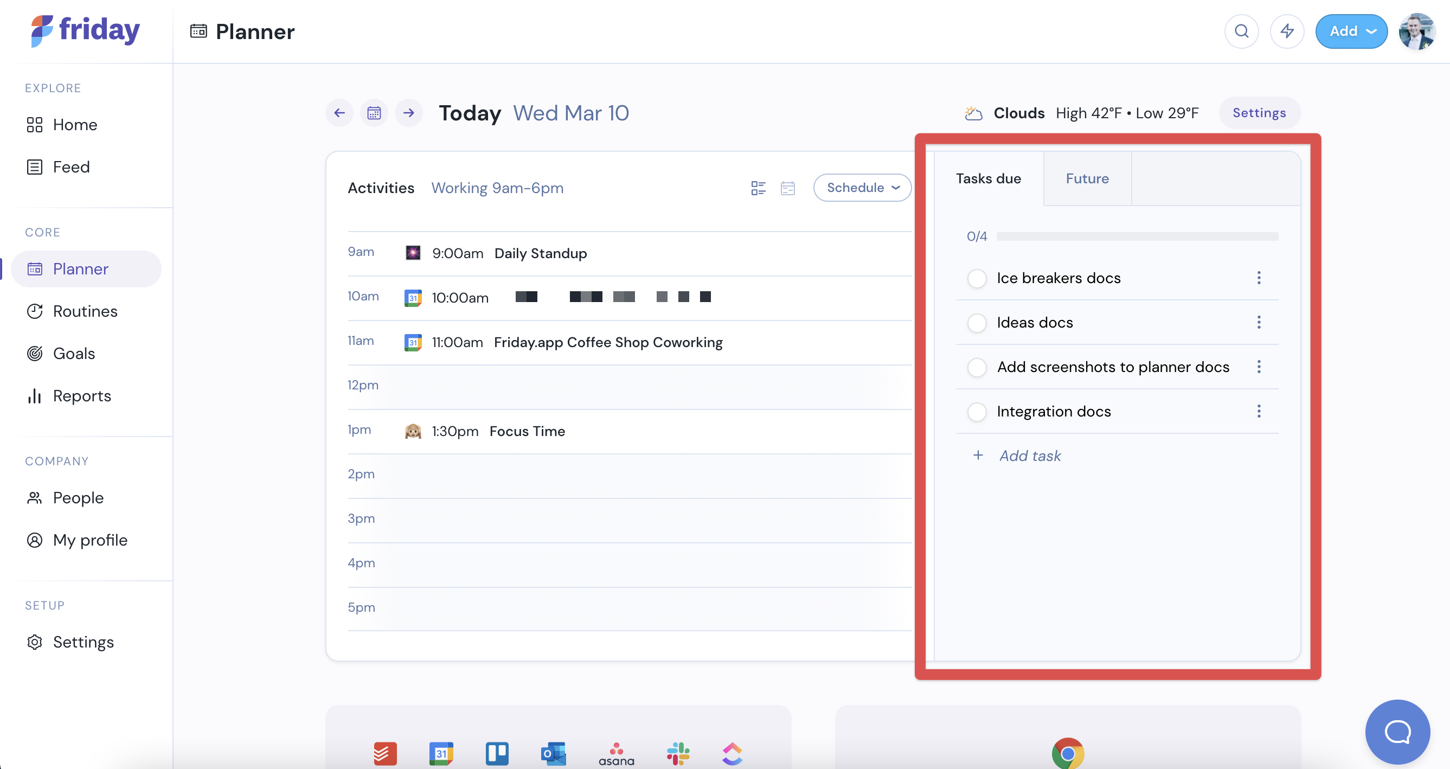Navigate to Routines section
This screenshot has width=1450, height=769.
(x=85, y=311)
